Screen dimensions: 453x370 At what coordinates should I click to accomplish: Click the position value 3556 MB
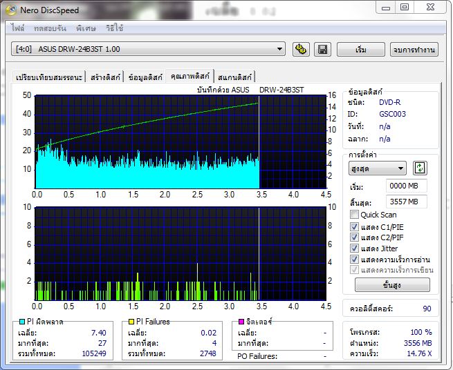[418, 343]
